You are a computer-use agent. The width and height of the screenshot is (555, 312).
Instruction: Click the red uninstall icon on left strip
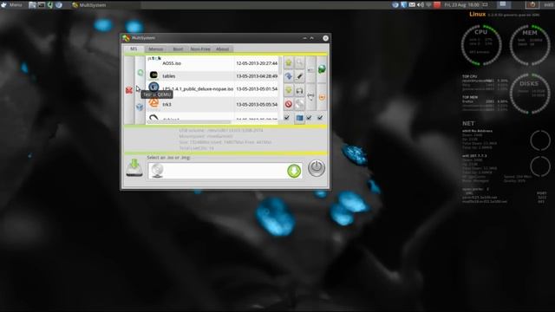pos(129,90)
